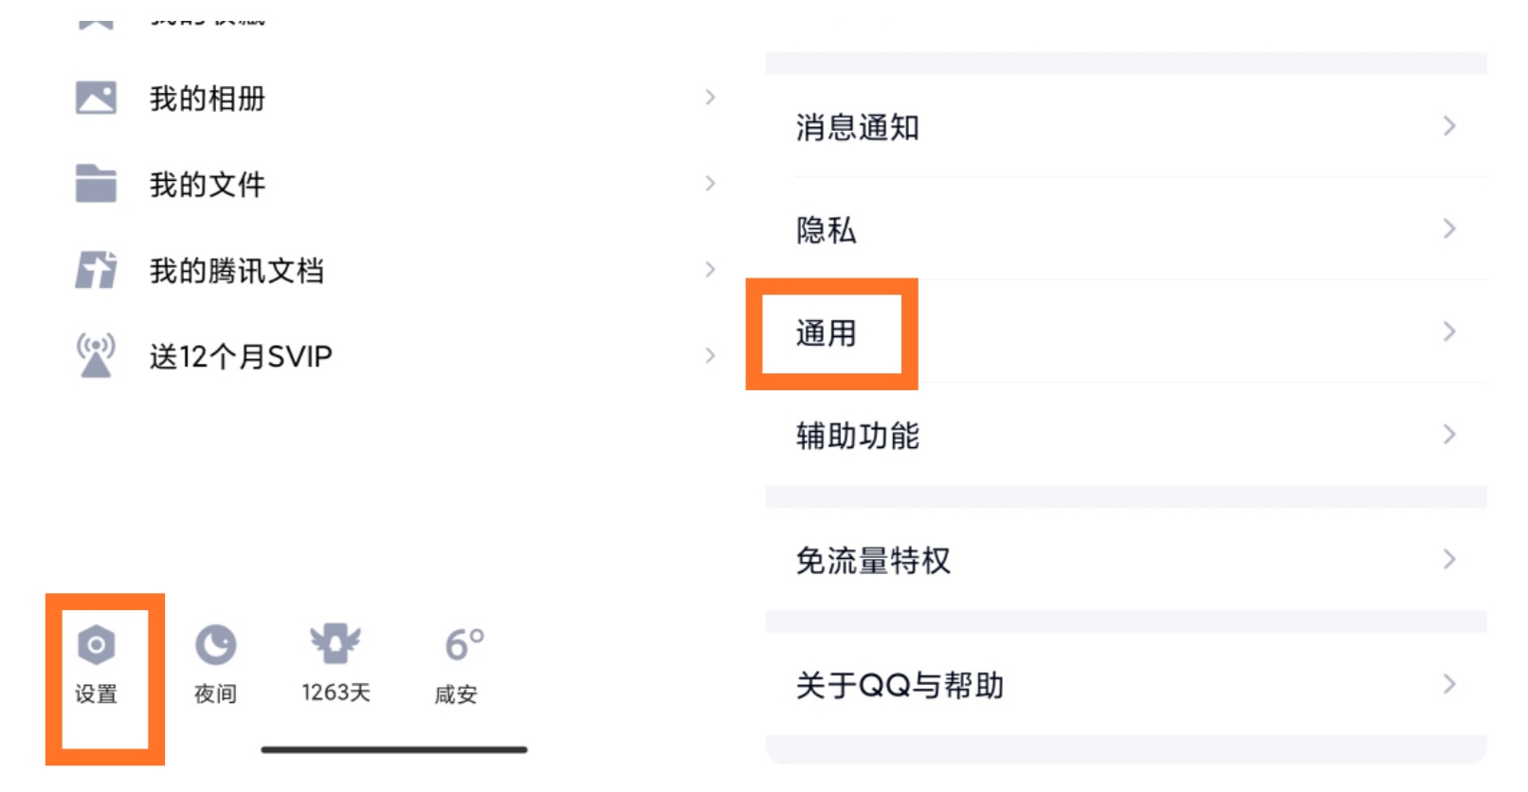Expand the 隐私 row chevron

(1449, 228)
